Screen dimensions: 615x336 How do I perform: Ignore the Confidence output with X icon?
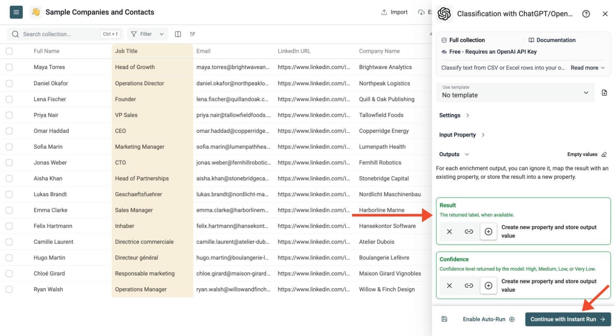pos(449,286)
